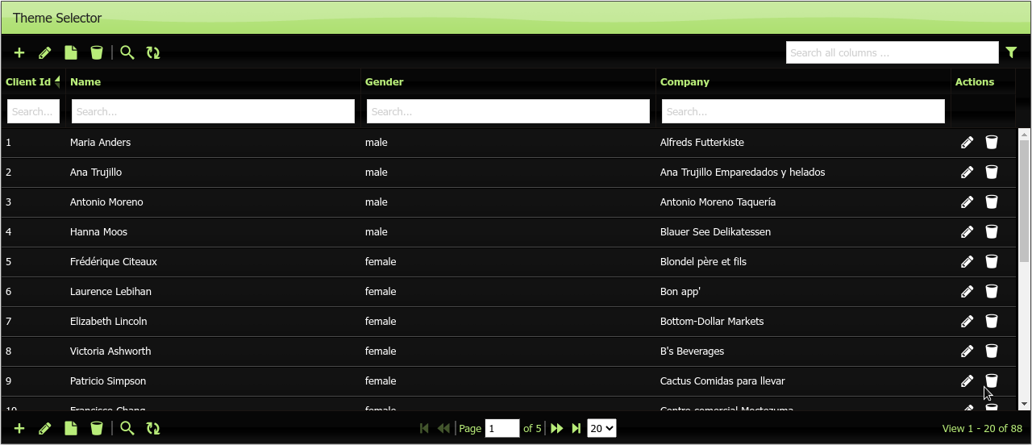The width and height of the screenshot is (1032, 445).
Task: Click the filter funnel icon
Action: [1011, 53]
